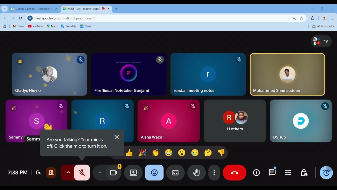
Task: Open the three-dot more options menu in Meet
Action: [214, 173]
